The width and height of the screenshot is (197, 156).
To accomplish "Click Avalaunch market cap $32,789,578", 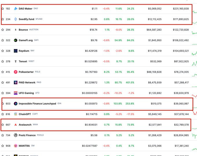I will (181, 125).
